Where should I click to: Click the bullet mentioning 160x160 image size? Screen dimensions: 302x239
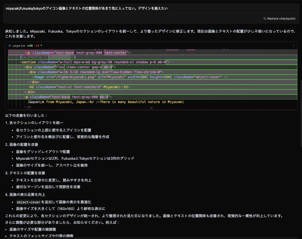tap(61, 209)
